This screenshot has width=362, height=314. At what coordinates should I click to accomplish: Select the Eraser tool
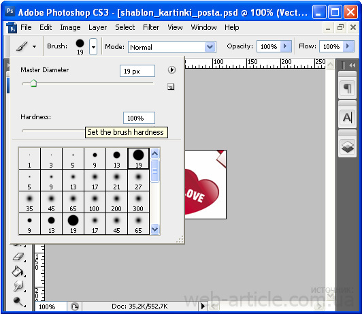click(19, 257)
